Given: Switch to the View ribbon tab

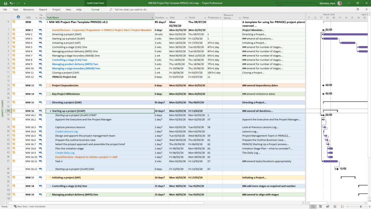Looking at the screenshot, I should 68,10.
